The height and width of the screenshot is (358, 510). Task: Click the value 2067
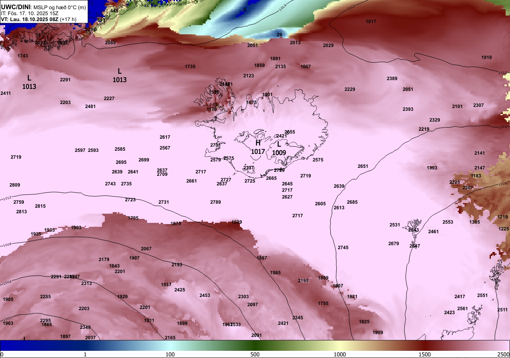coord(146,249)
